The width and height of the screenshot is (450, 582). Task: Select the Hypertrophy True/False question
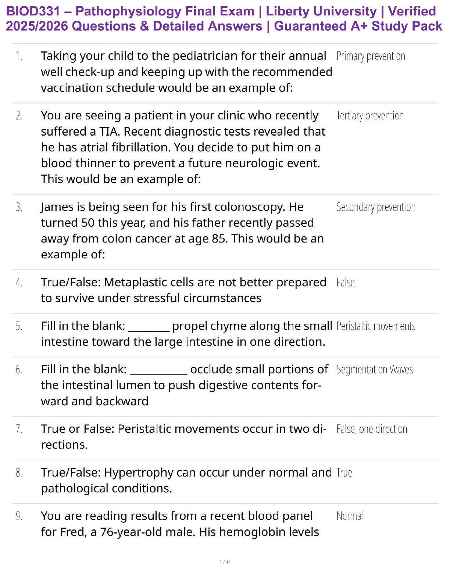[x=186, y=481]
